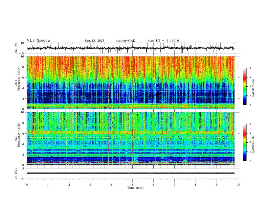The width and height of the screenshot is (268, 207).
Task: Click the lower colorbar "log(PSD)" label
Action: click(x=253, y=144)
